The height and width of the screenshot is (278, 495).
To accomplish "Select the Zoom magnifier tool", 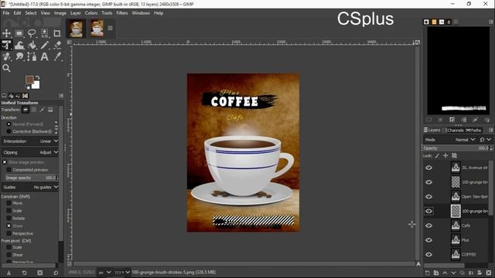I will 6,68.
